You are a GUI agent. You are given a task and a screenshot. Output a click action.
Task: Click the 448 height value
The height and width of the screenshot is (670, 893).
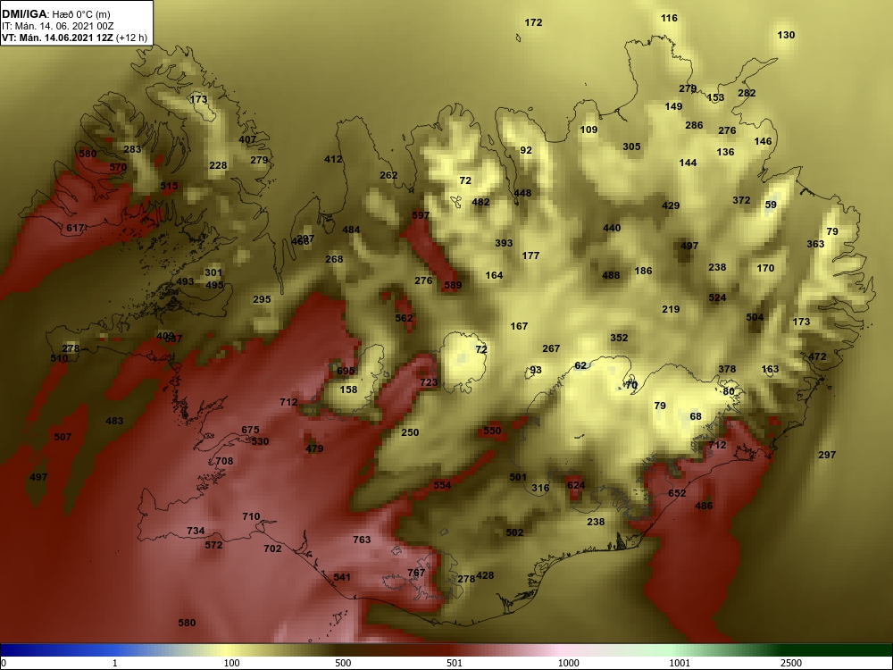tap(522, 194)
